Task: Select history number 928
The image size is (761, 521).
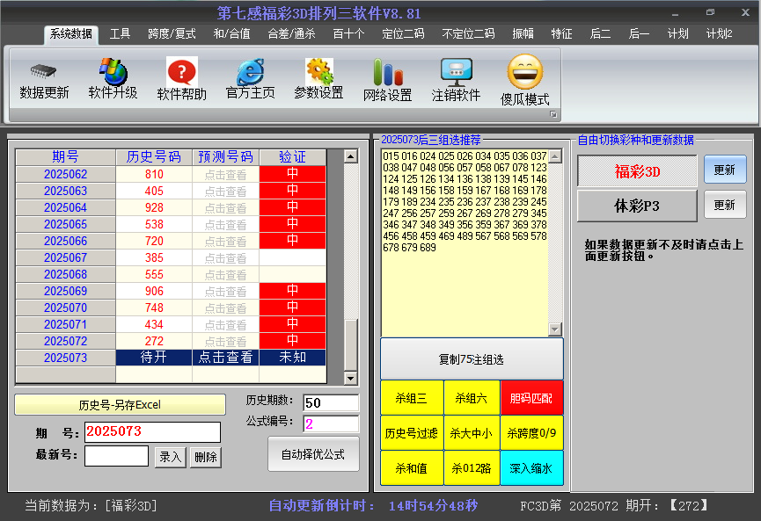Action: 154,207
